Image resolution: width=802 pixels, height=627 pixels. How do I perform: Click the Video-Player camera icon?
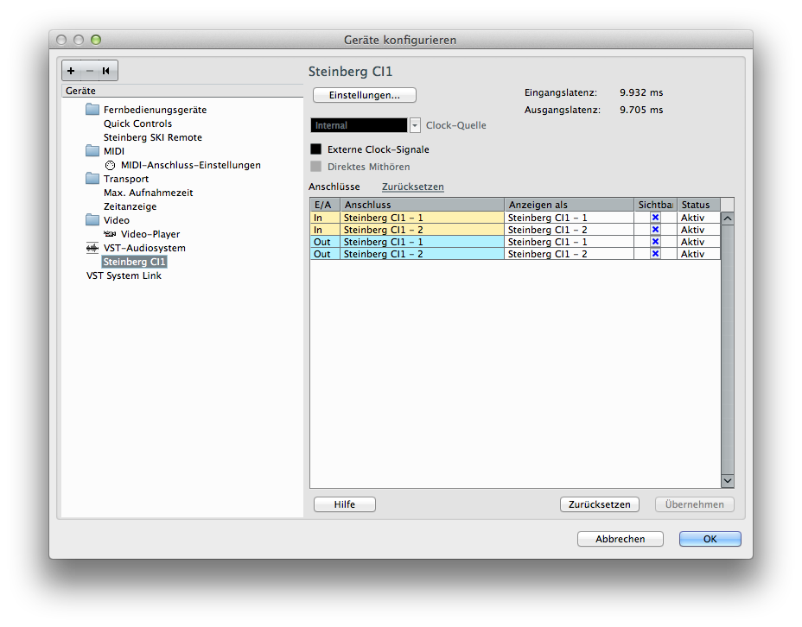click(110, 234)
